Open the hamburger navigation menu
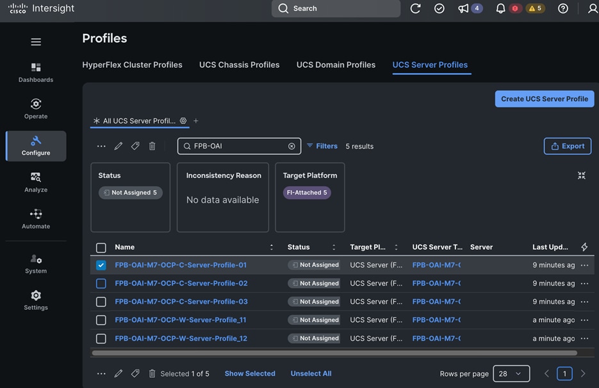 point(36,42)
